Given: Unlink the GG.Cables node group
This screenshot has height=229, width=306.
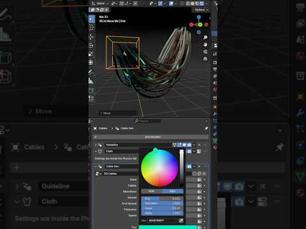Looking at the screenshot, I should coord(204,174).
